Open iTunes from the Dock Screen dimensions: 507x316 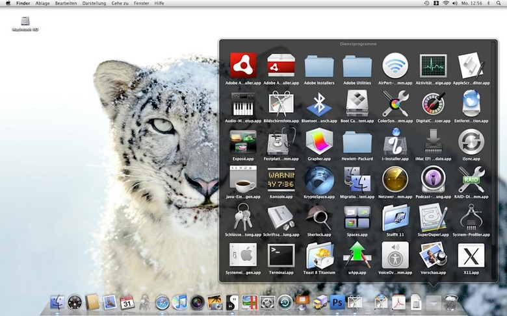point(179,302)
